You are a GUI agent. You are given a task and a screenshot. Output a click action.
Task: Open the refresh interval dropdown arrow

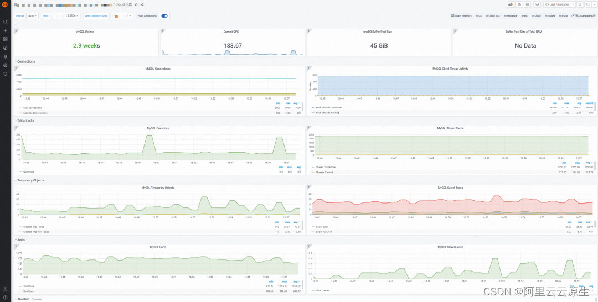tap(594, 4)
